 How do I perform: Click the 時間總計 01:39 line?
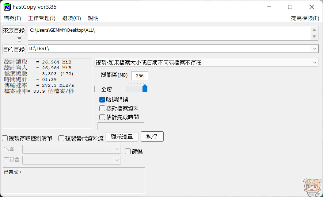pyautogui.click(x=30, y=80)
